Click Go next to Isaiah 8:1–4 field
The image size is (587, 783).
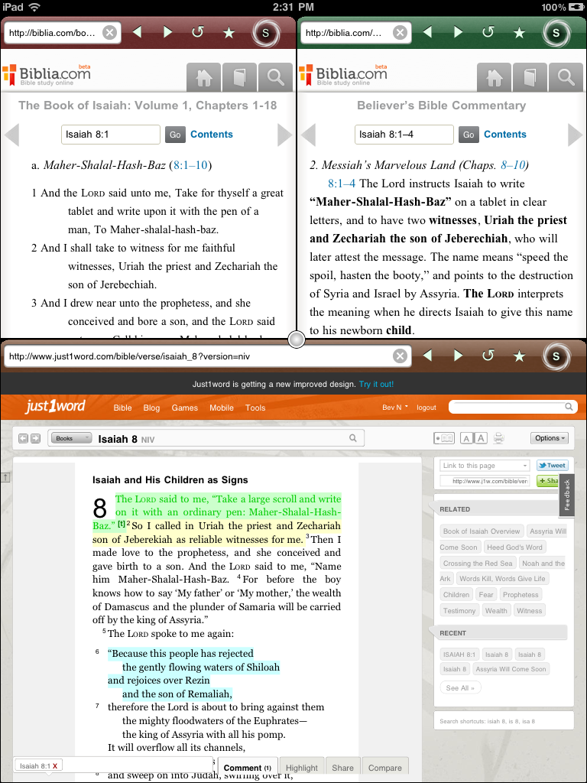(x=469, y=135)
